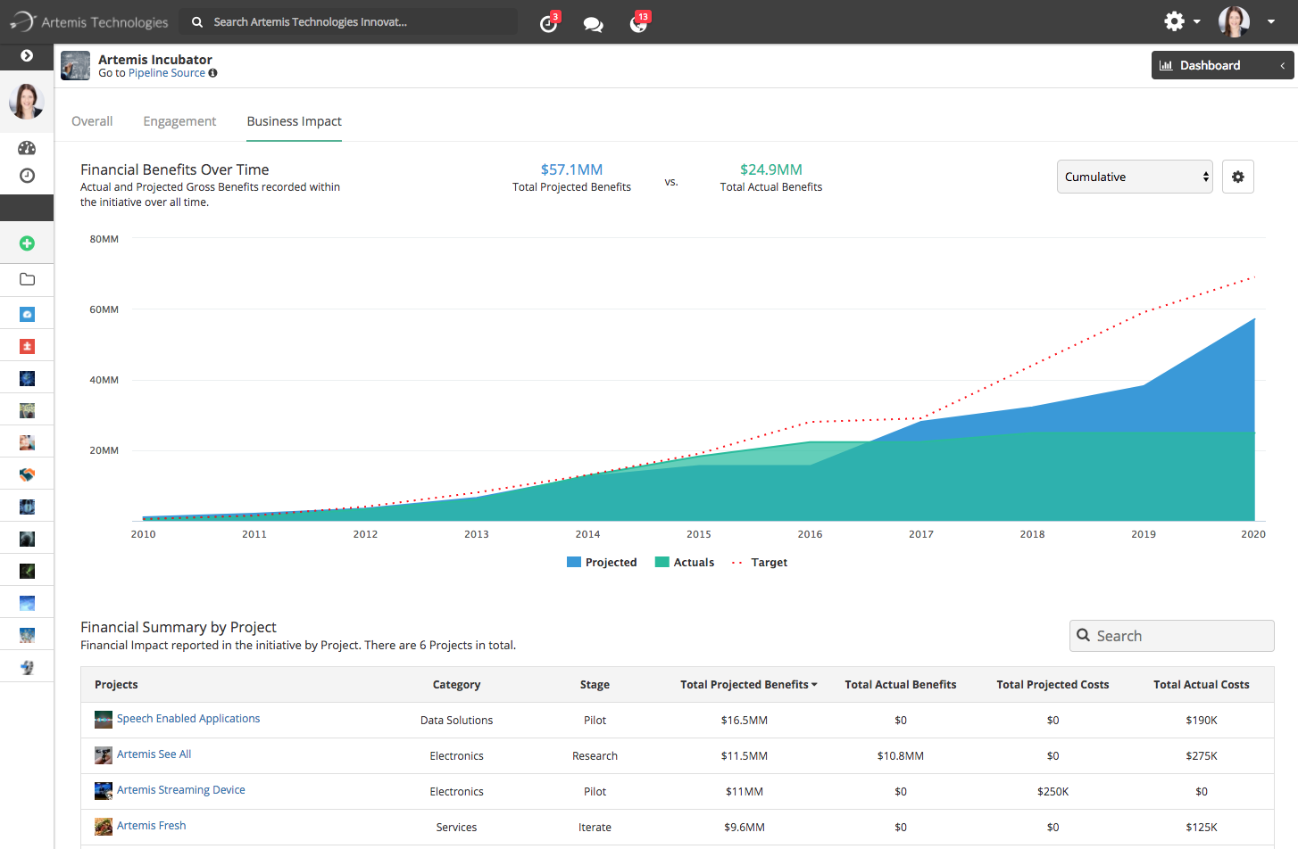Click the Projects column header
The height and width of the screenshot is (849, 1298).
pos(116,685)
